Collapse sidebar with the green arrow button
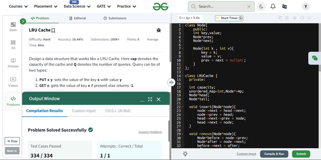Image resolution: width=321 pixels, height=160 pixels. coord(23,21)
